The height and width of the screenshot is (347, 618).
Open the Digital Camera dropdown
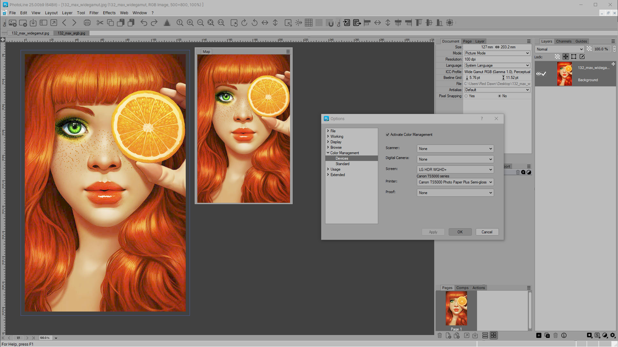point(455,159)
